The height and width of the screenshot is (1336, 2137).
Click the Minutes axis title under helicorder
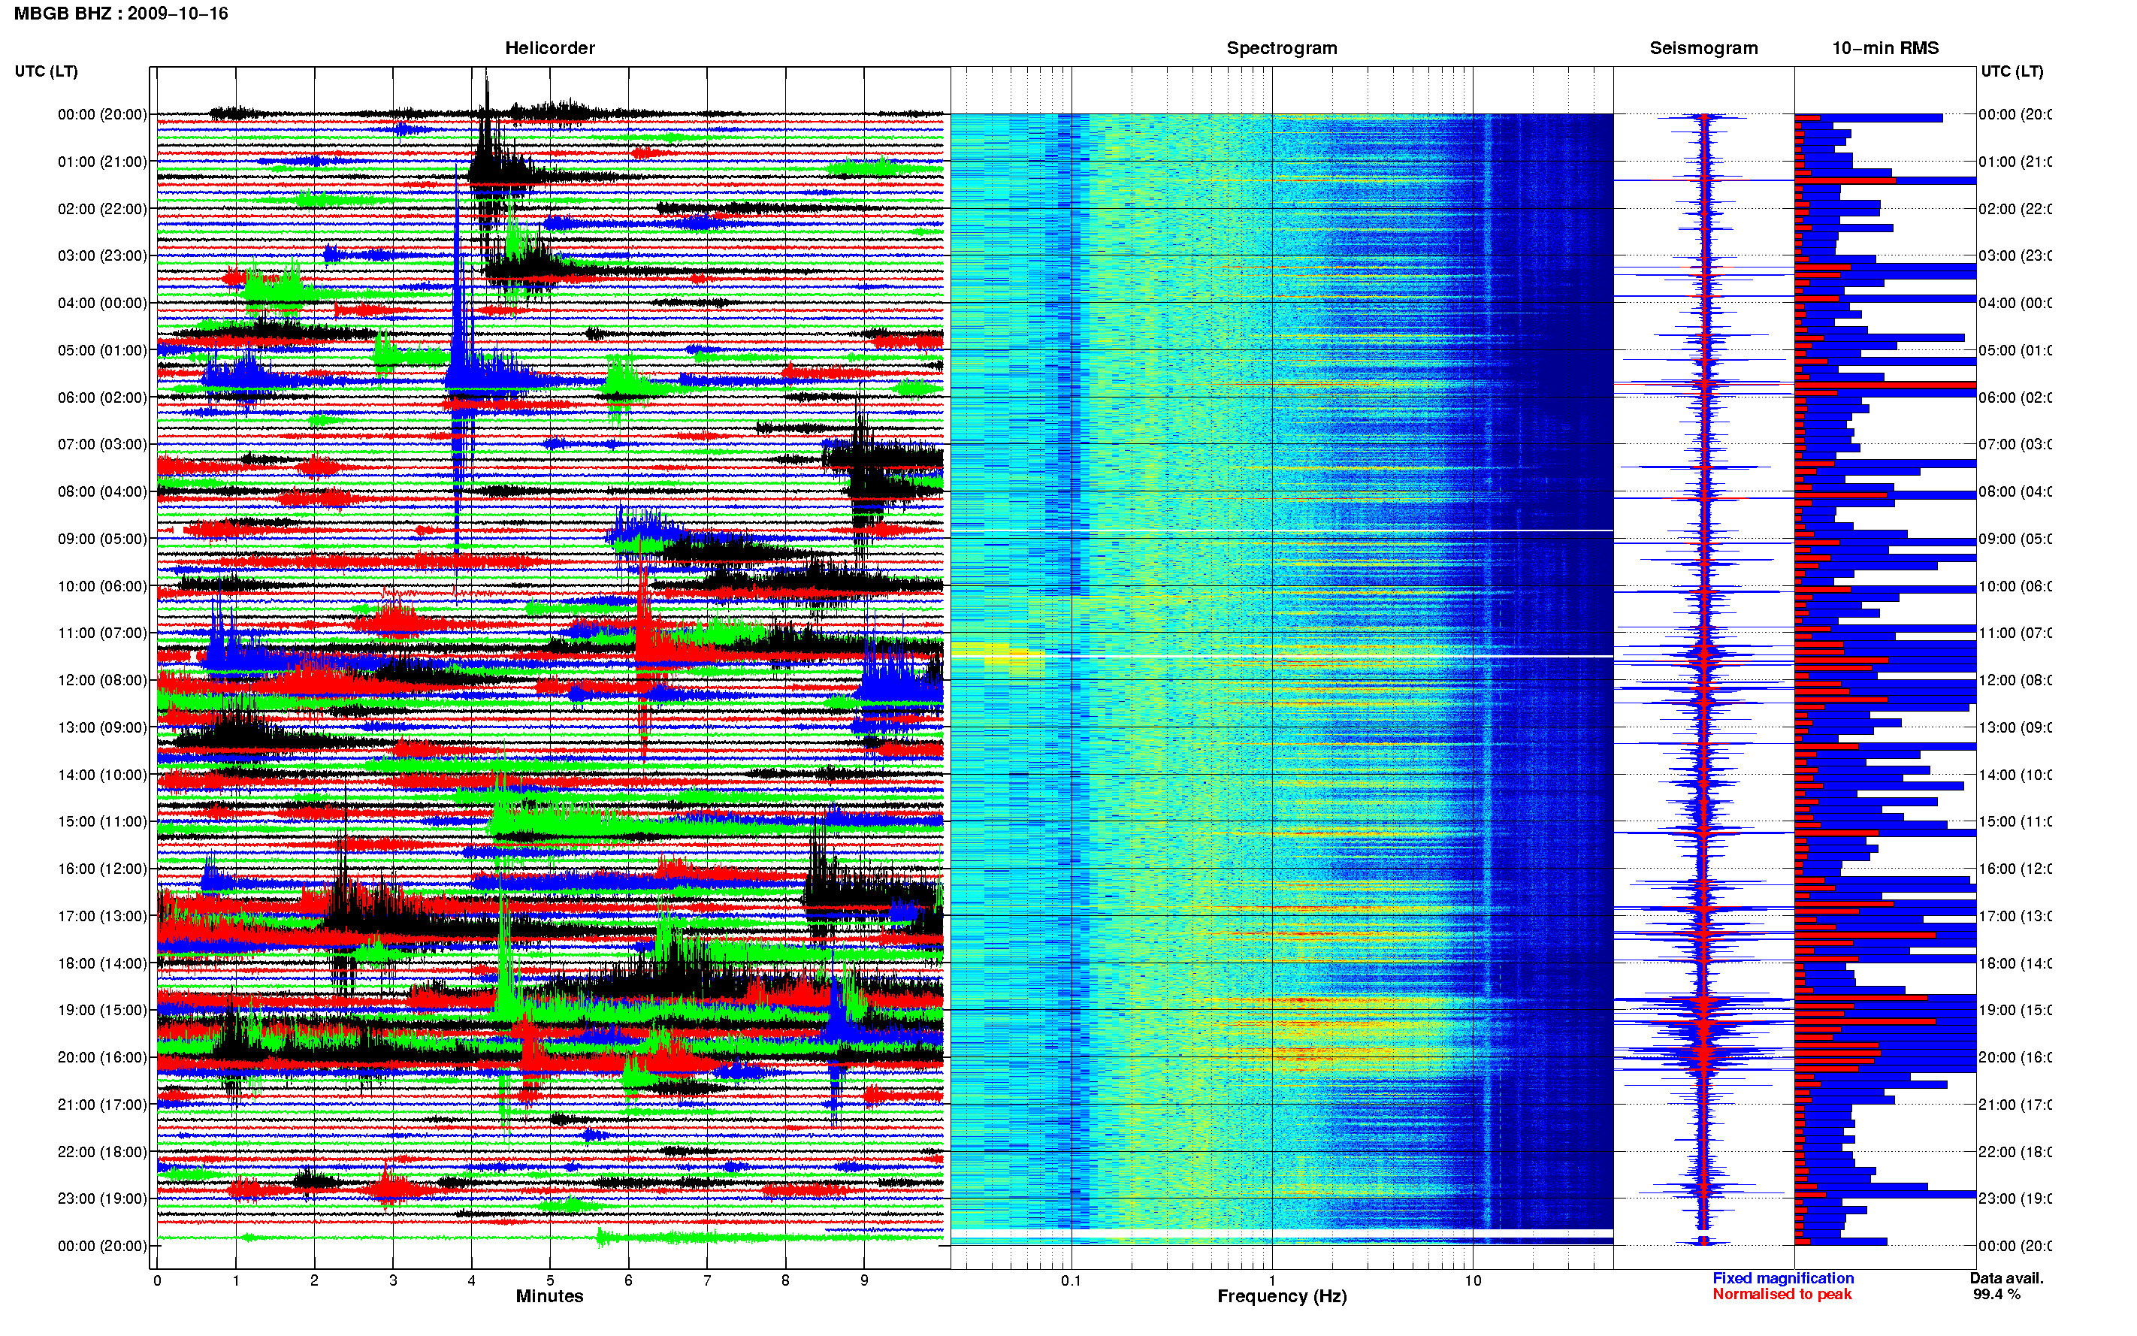pos(549,1296)
